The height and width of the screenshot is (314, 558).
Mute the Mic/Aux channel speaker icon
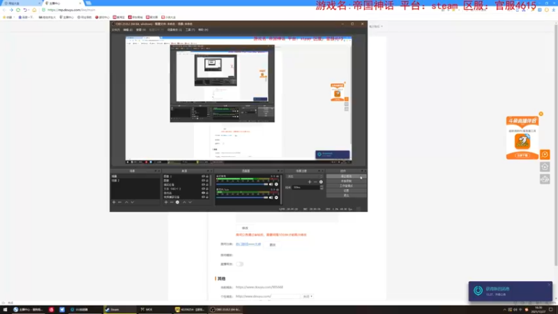(271, 197)
